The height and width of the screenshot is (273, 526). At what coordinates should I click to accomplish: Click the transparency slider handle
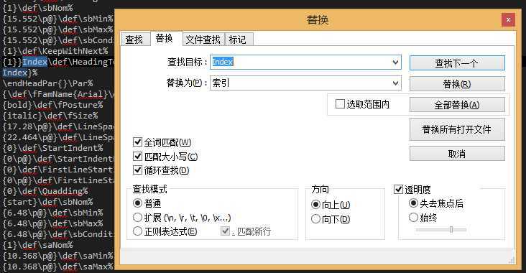click(451, 230)
